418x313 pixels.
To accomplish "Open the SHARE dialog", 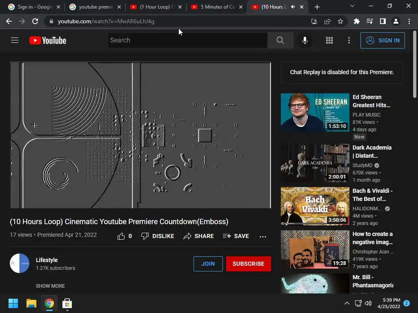I will coord(199,236).
